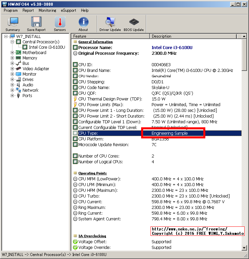Click the Central Processor(s) chip icon

tap(18, 42)
